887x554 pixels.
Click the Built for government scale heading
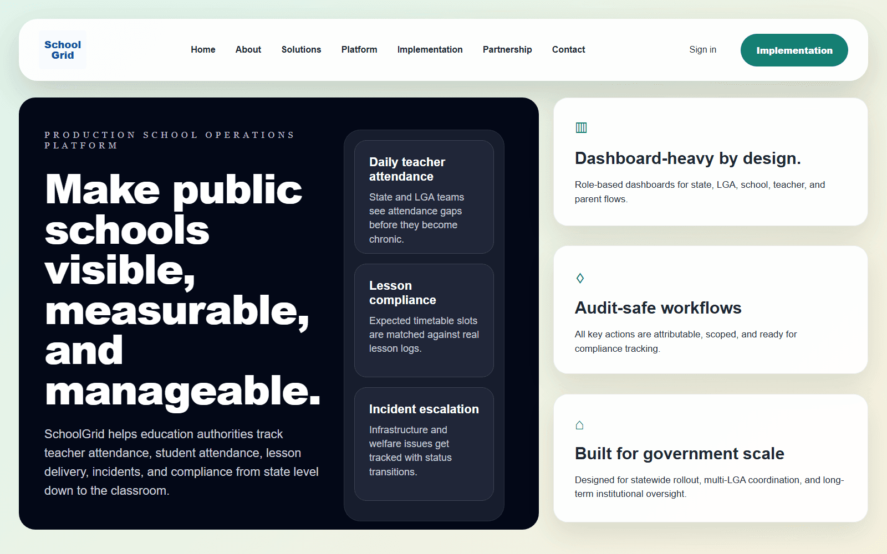click(679, 454)
